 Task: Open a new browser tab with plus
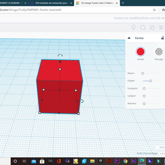123,3
